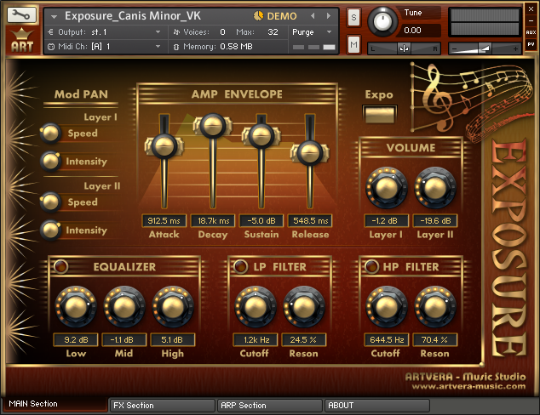Click the Max voices value 32
The height and width of the screenshot is (415, 540).
(273, 32)
